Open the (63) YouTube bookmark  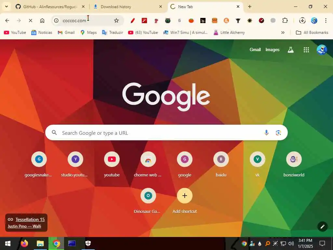143,33
